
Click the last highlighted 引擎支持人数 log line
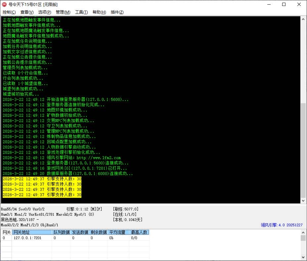pyautogui.click(x=42, y=195)
